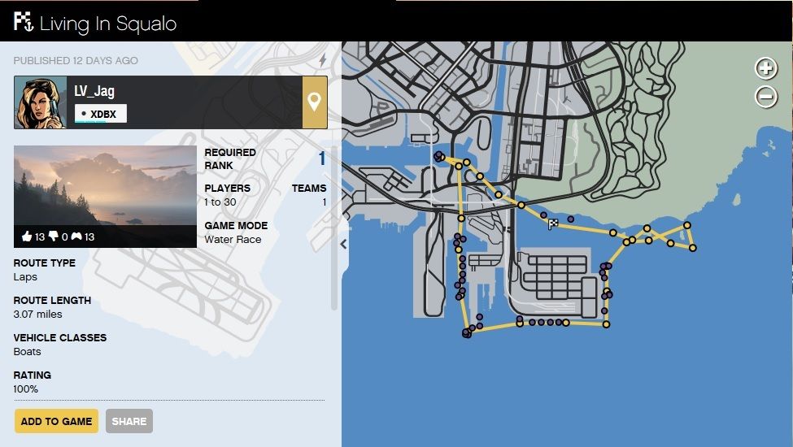This screenshot has width=793, height=447.
Task: Click the XDBX crew tag
Action: (x=101, y=114)
